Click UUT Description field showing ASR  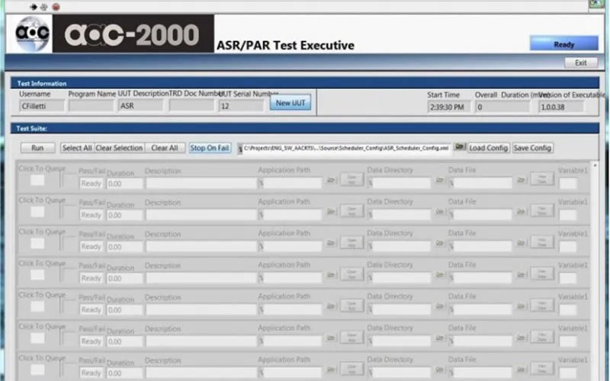141,106
